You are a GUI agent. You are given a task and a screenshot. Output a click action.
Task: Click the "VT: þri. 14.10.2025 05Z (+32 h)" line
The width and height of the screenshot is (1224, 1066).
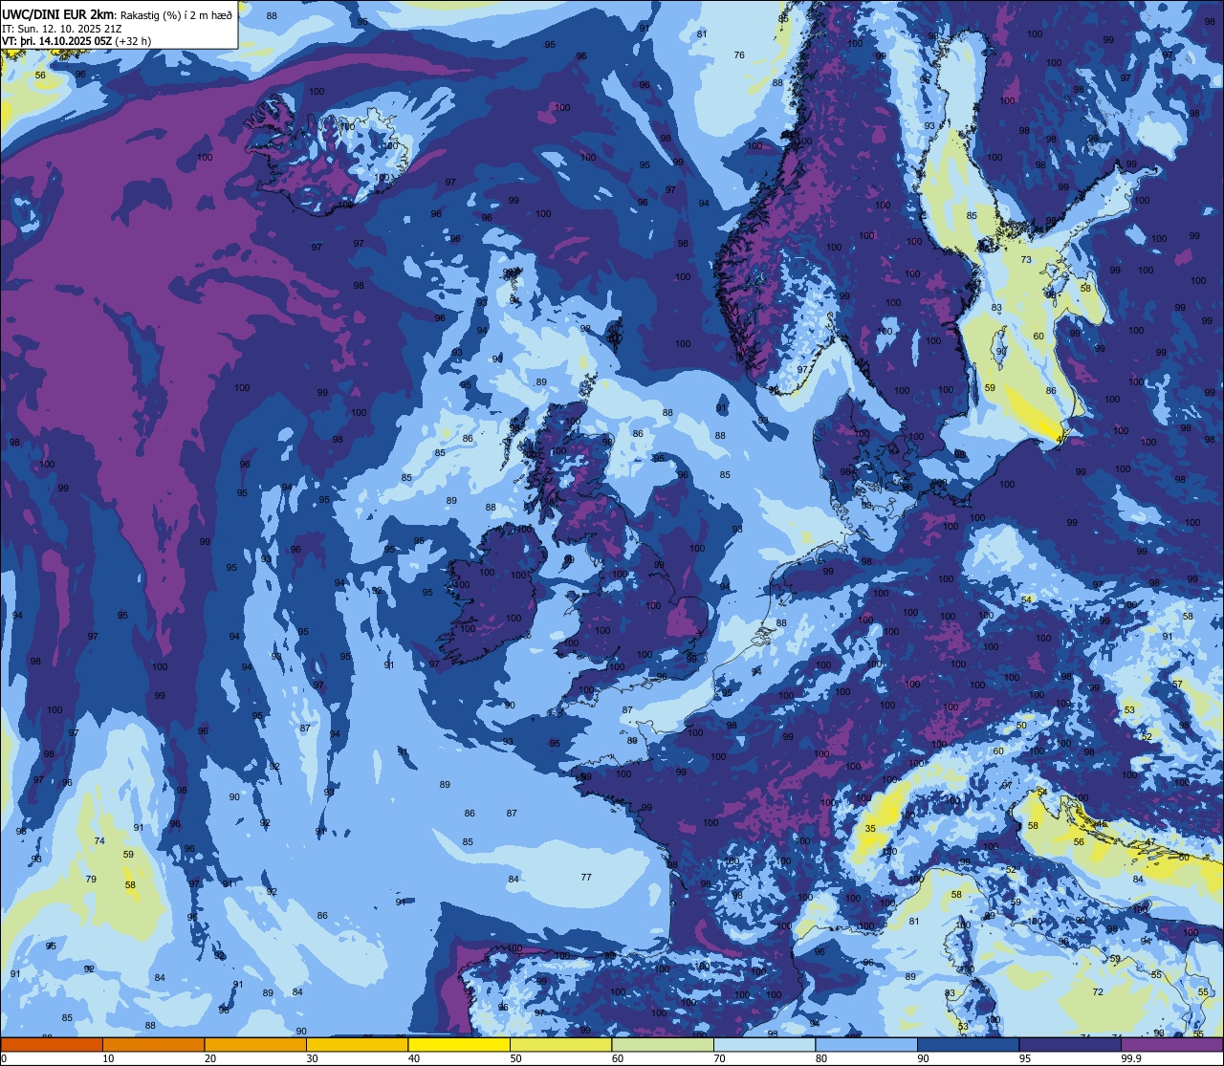coord(76,41)
